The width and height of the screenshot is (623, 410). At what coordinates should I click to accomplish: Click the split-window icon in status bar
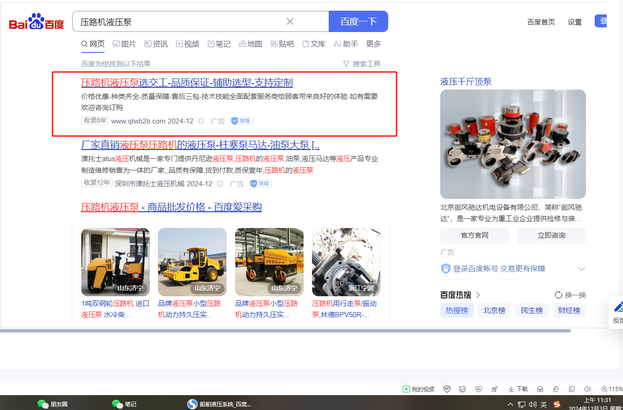pyautogui.click(x=572, y=389)
